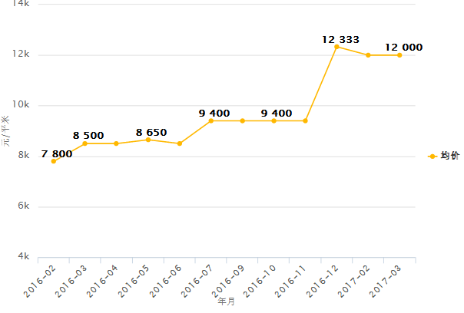Viewport: 464px width, 313px height.
Task: Click the 2016-11 data point marker
Action: (306, 120)
